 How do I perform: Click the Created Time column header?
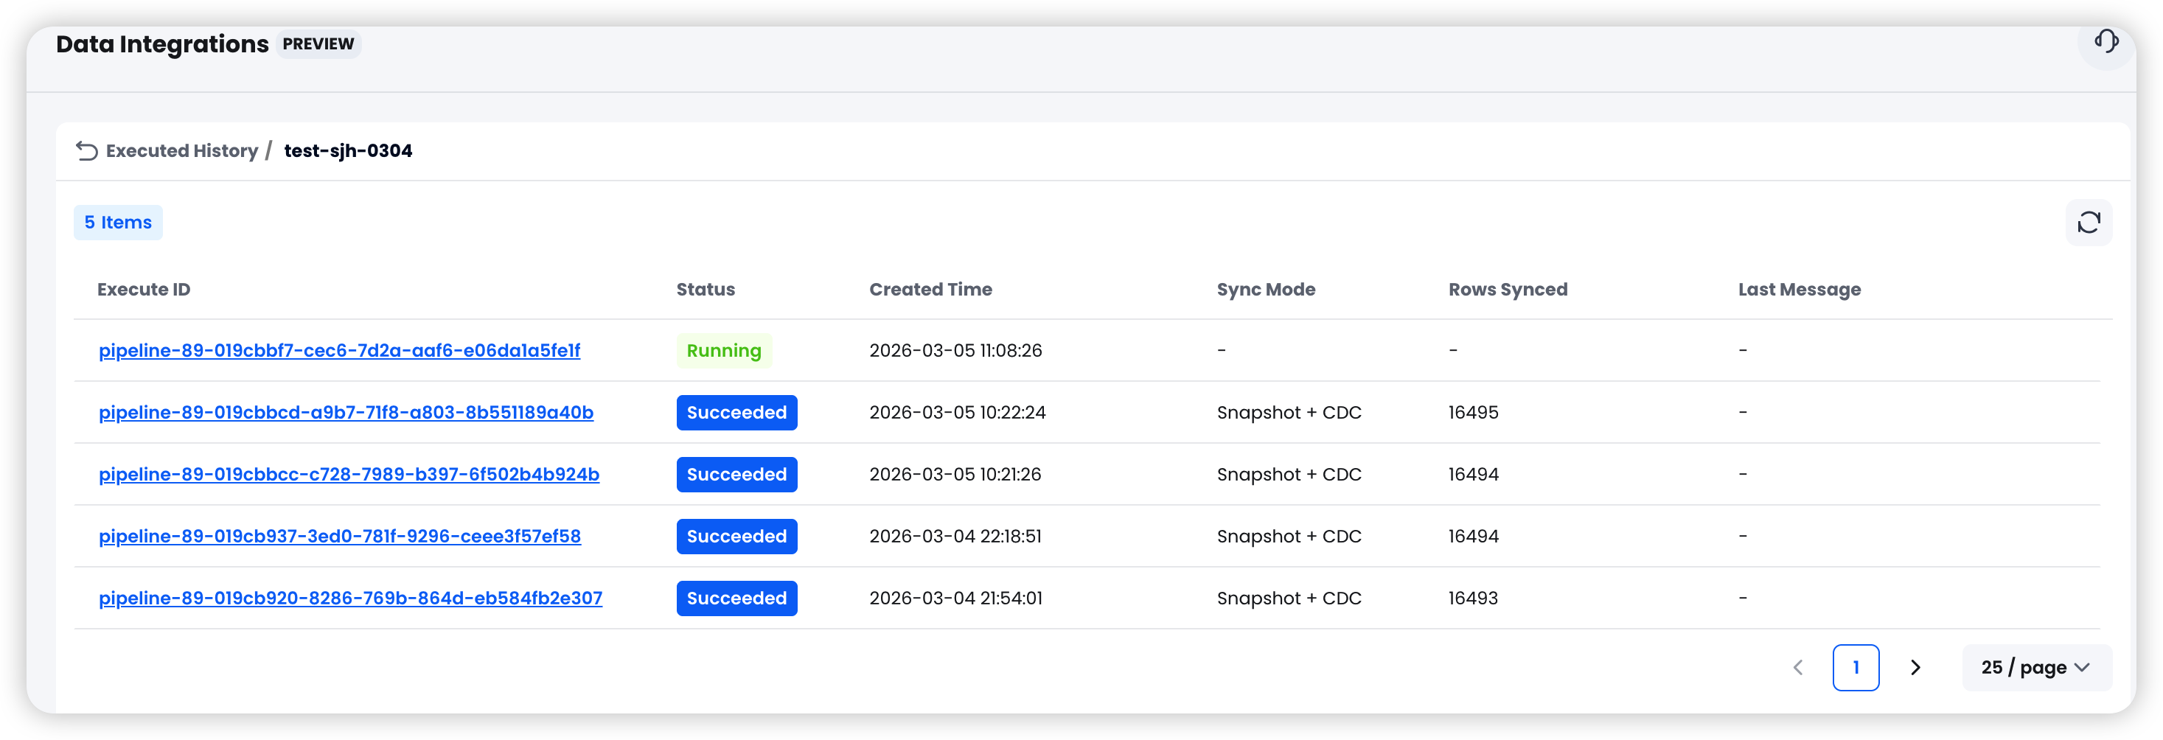930,290
